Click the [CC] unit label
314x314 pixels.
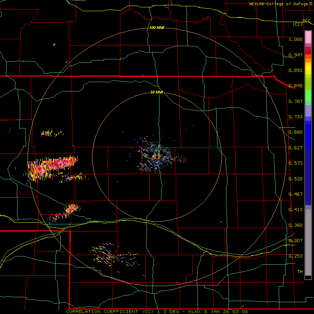298,24
